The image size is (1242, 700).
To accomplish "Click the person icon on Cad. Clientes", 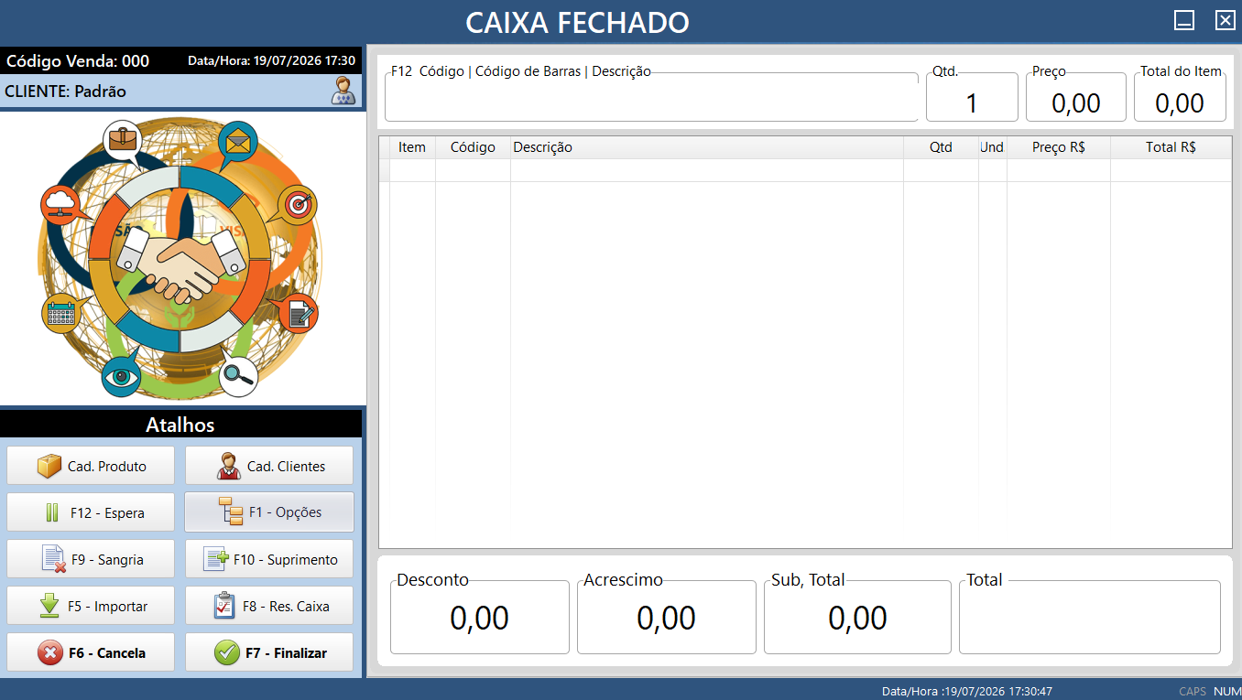I will (229, 466).
